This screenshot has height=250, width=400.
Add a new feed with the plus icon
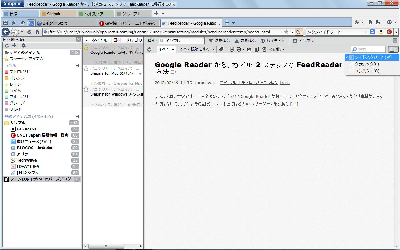click(14, 46)
